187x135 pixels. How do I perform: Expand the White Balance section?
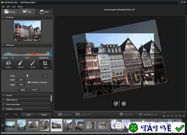click(26, 100)
